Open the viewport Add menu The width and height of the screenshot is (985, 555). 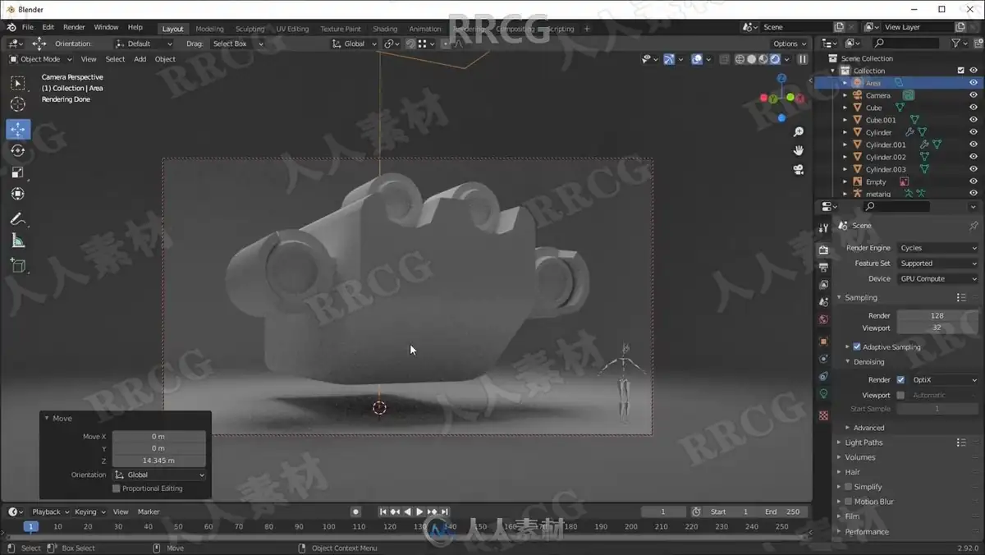pos(140,59)
